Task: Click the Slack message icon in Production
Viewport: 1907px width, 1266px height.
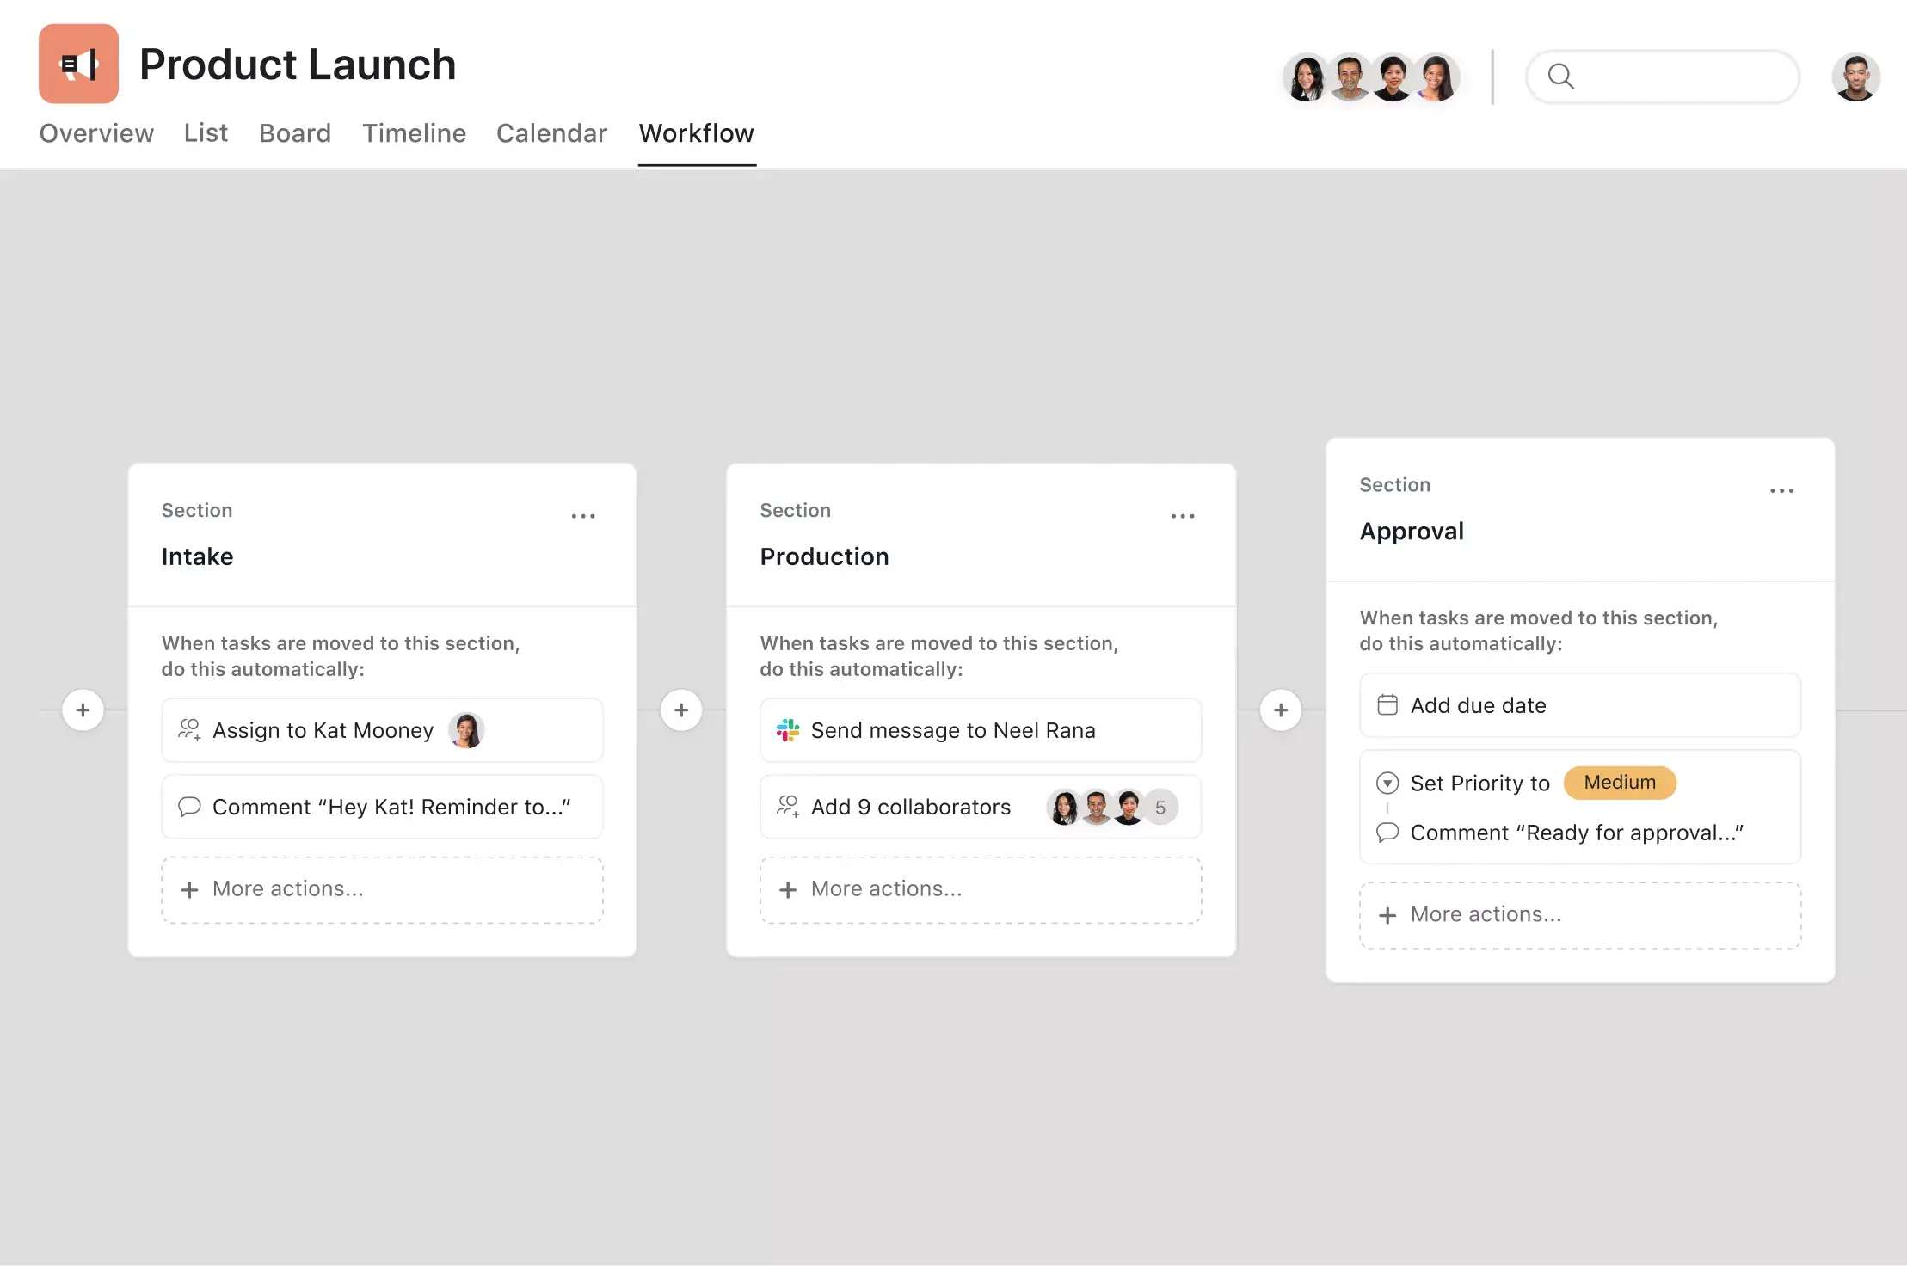Action: 788,729
